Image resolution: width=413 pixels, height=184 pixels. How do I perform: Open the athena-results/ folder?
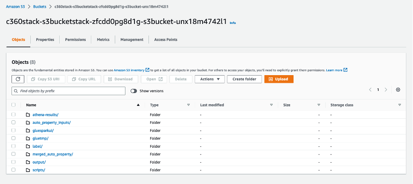(x=46, y=115)
